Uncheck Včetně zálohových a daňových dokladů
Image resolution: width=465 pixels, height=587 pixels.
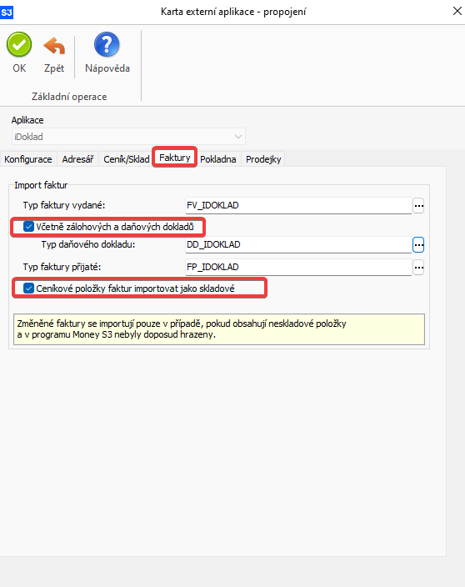(28, 227)
